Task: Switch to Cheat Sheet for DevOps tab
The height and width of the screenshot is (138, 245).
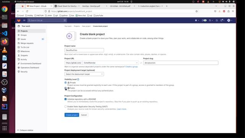Action: pyautogui.click(x=67, y=6)
